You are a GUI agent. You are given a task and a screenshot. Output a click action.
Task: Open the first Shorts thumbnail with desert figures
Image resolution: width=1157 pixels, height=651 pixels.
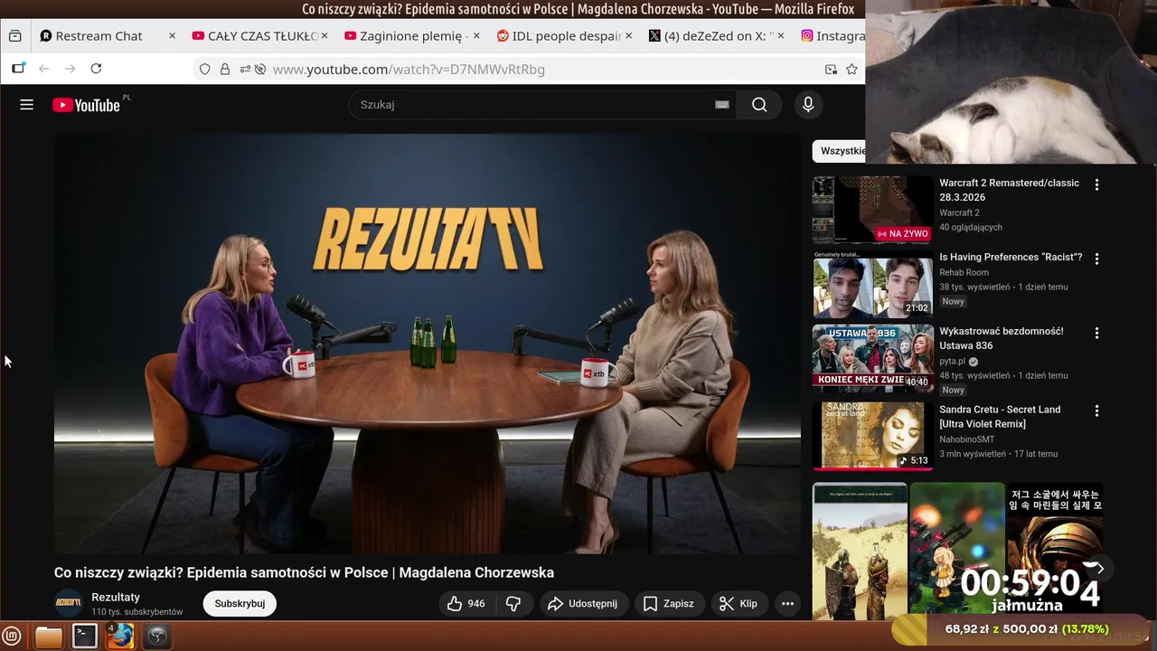[860, 550]
